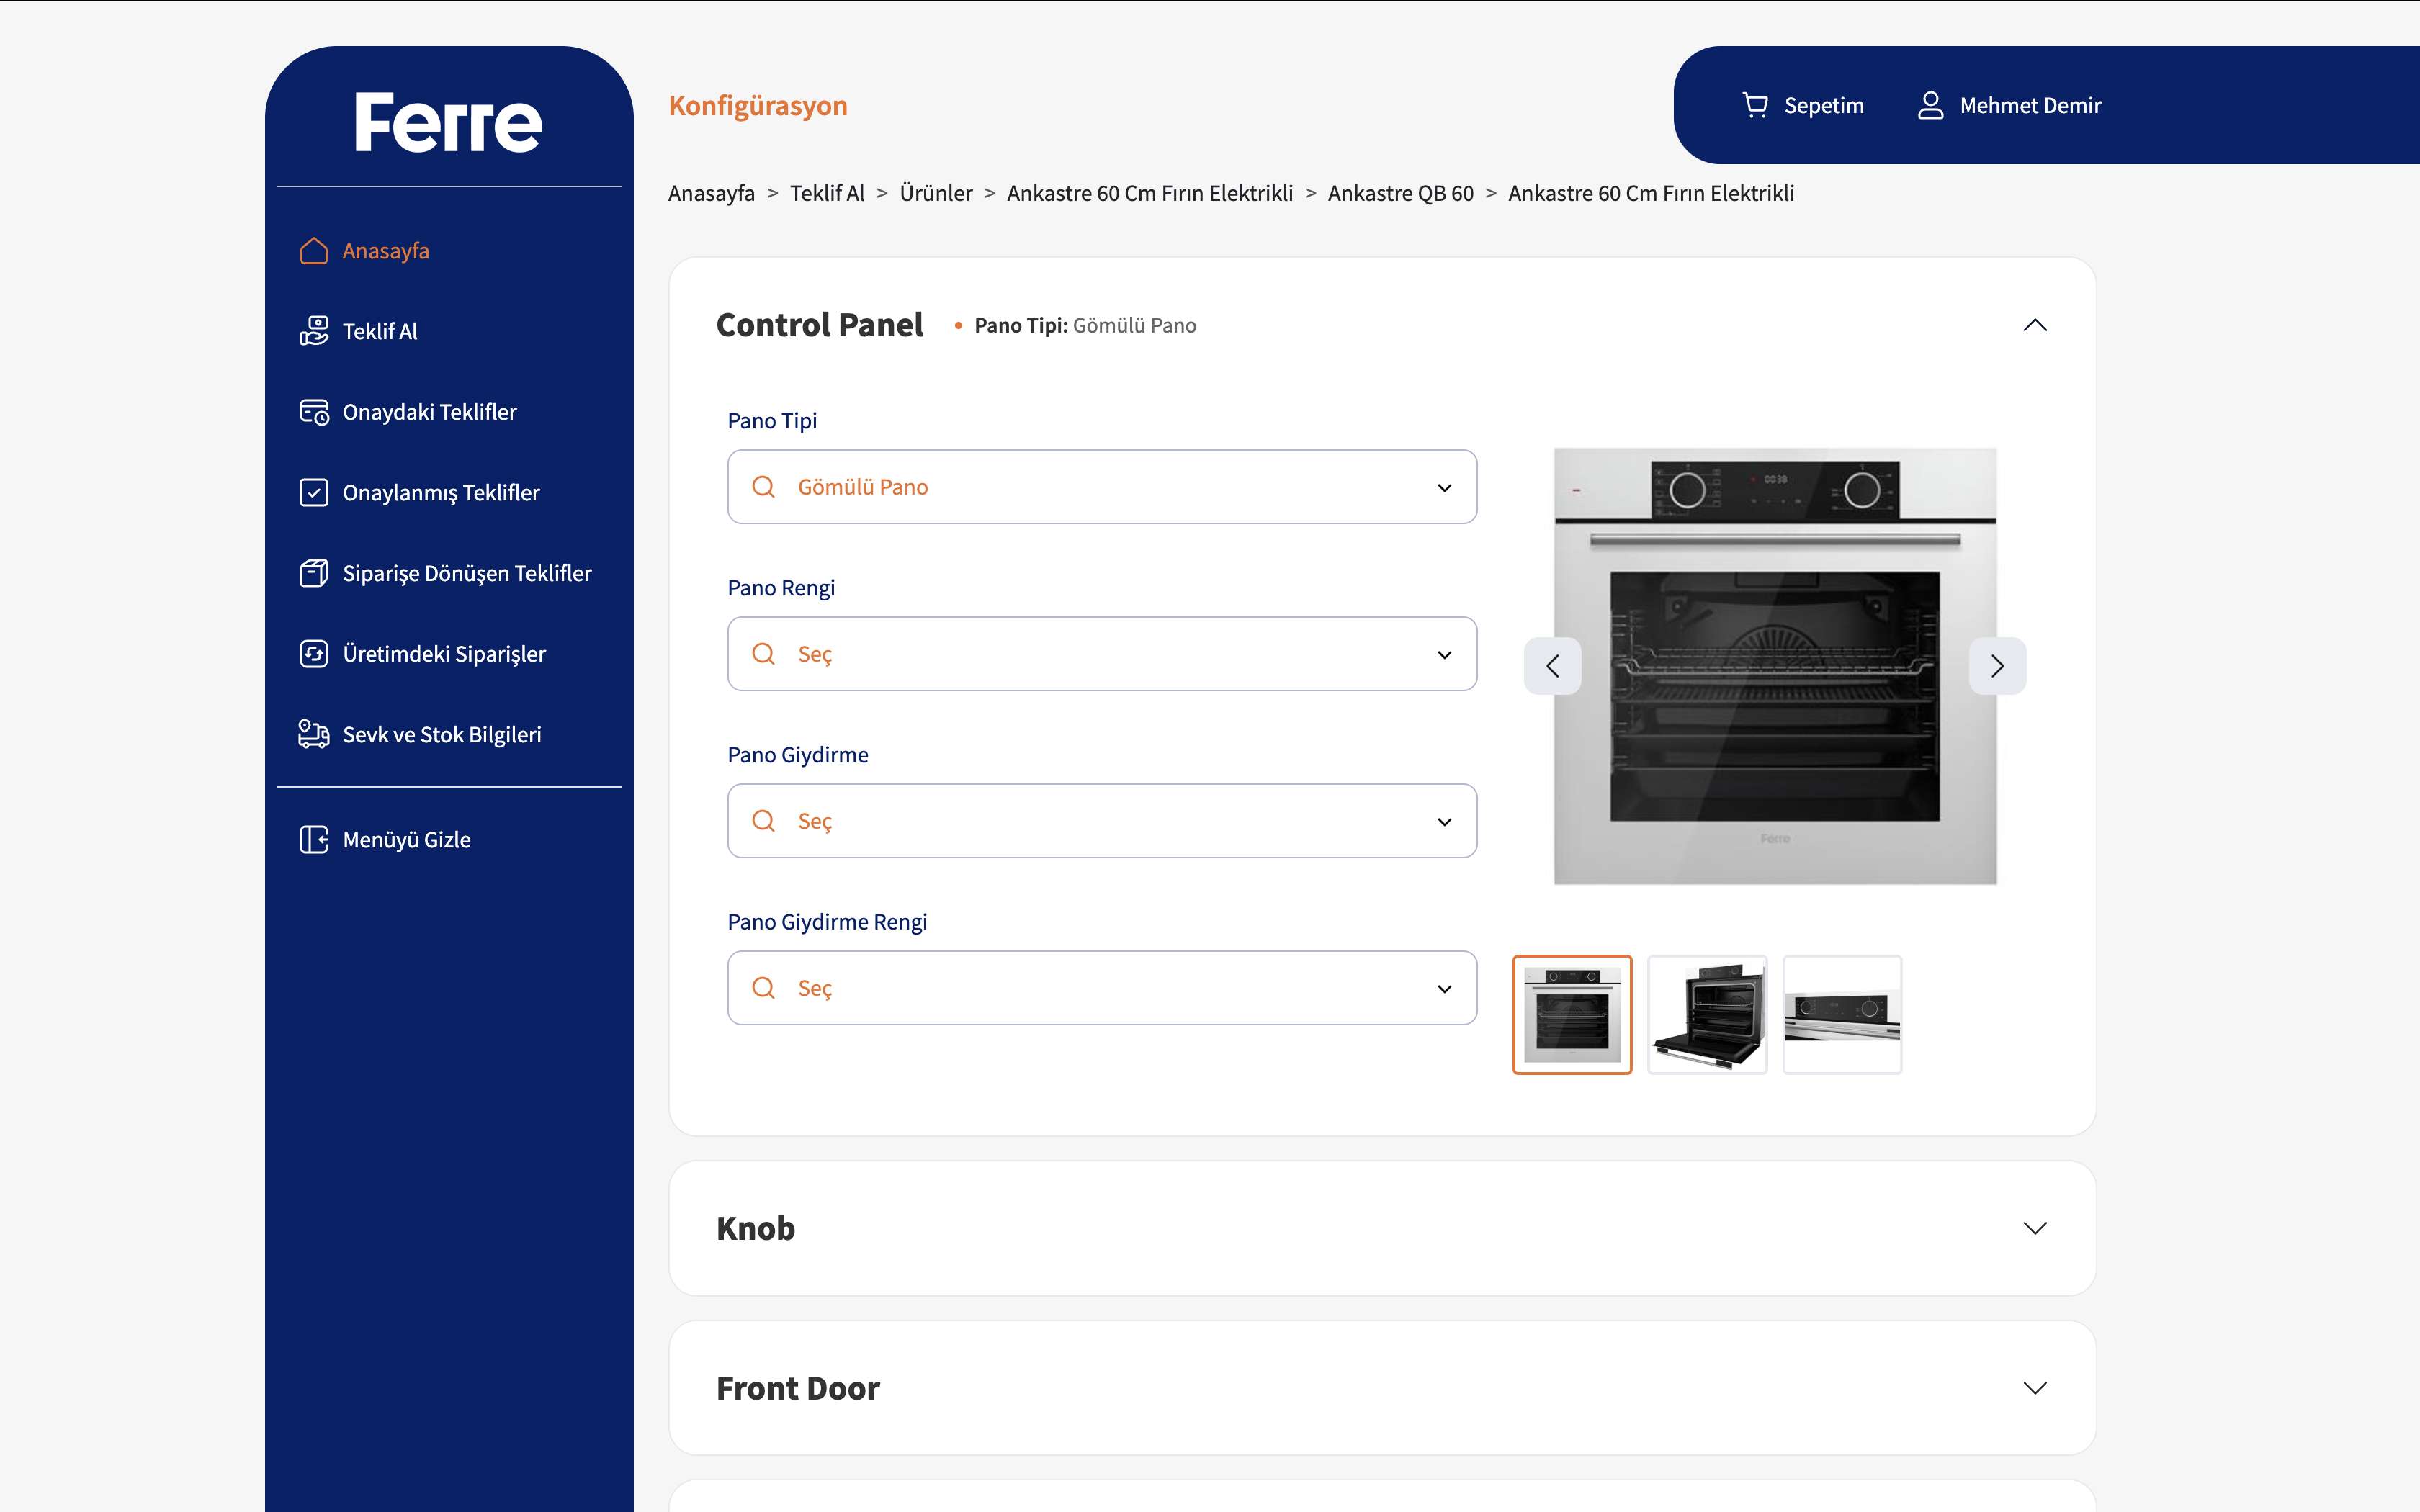Open the Pano Tipi dropdown

point(1102,487)
